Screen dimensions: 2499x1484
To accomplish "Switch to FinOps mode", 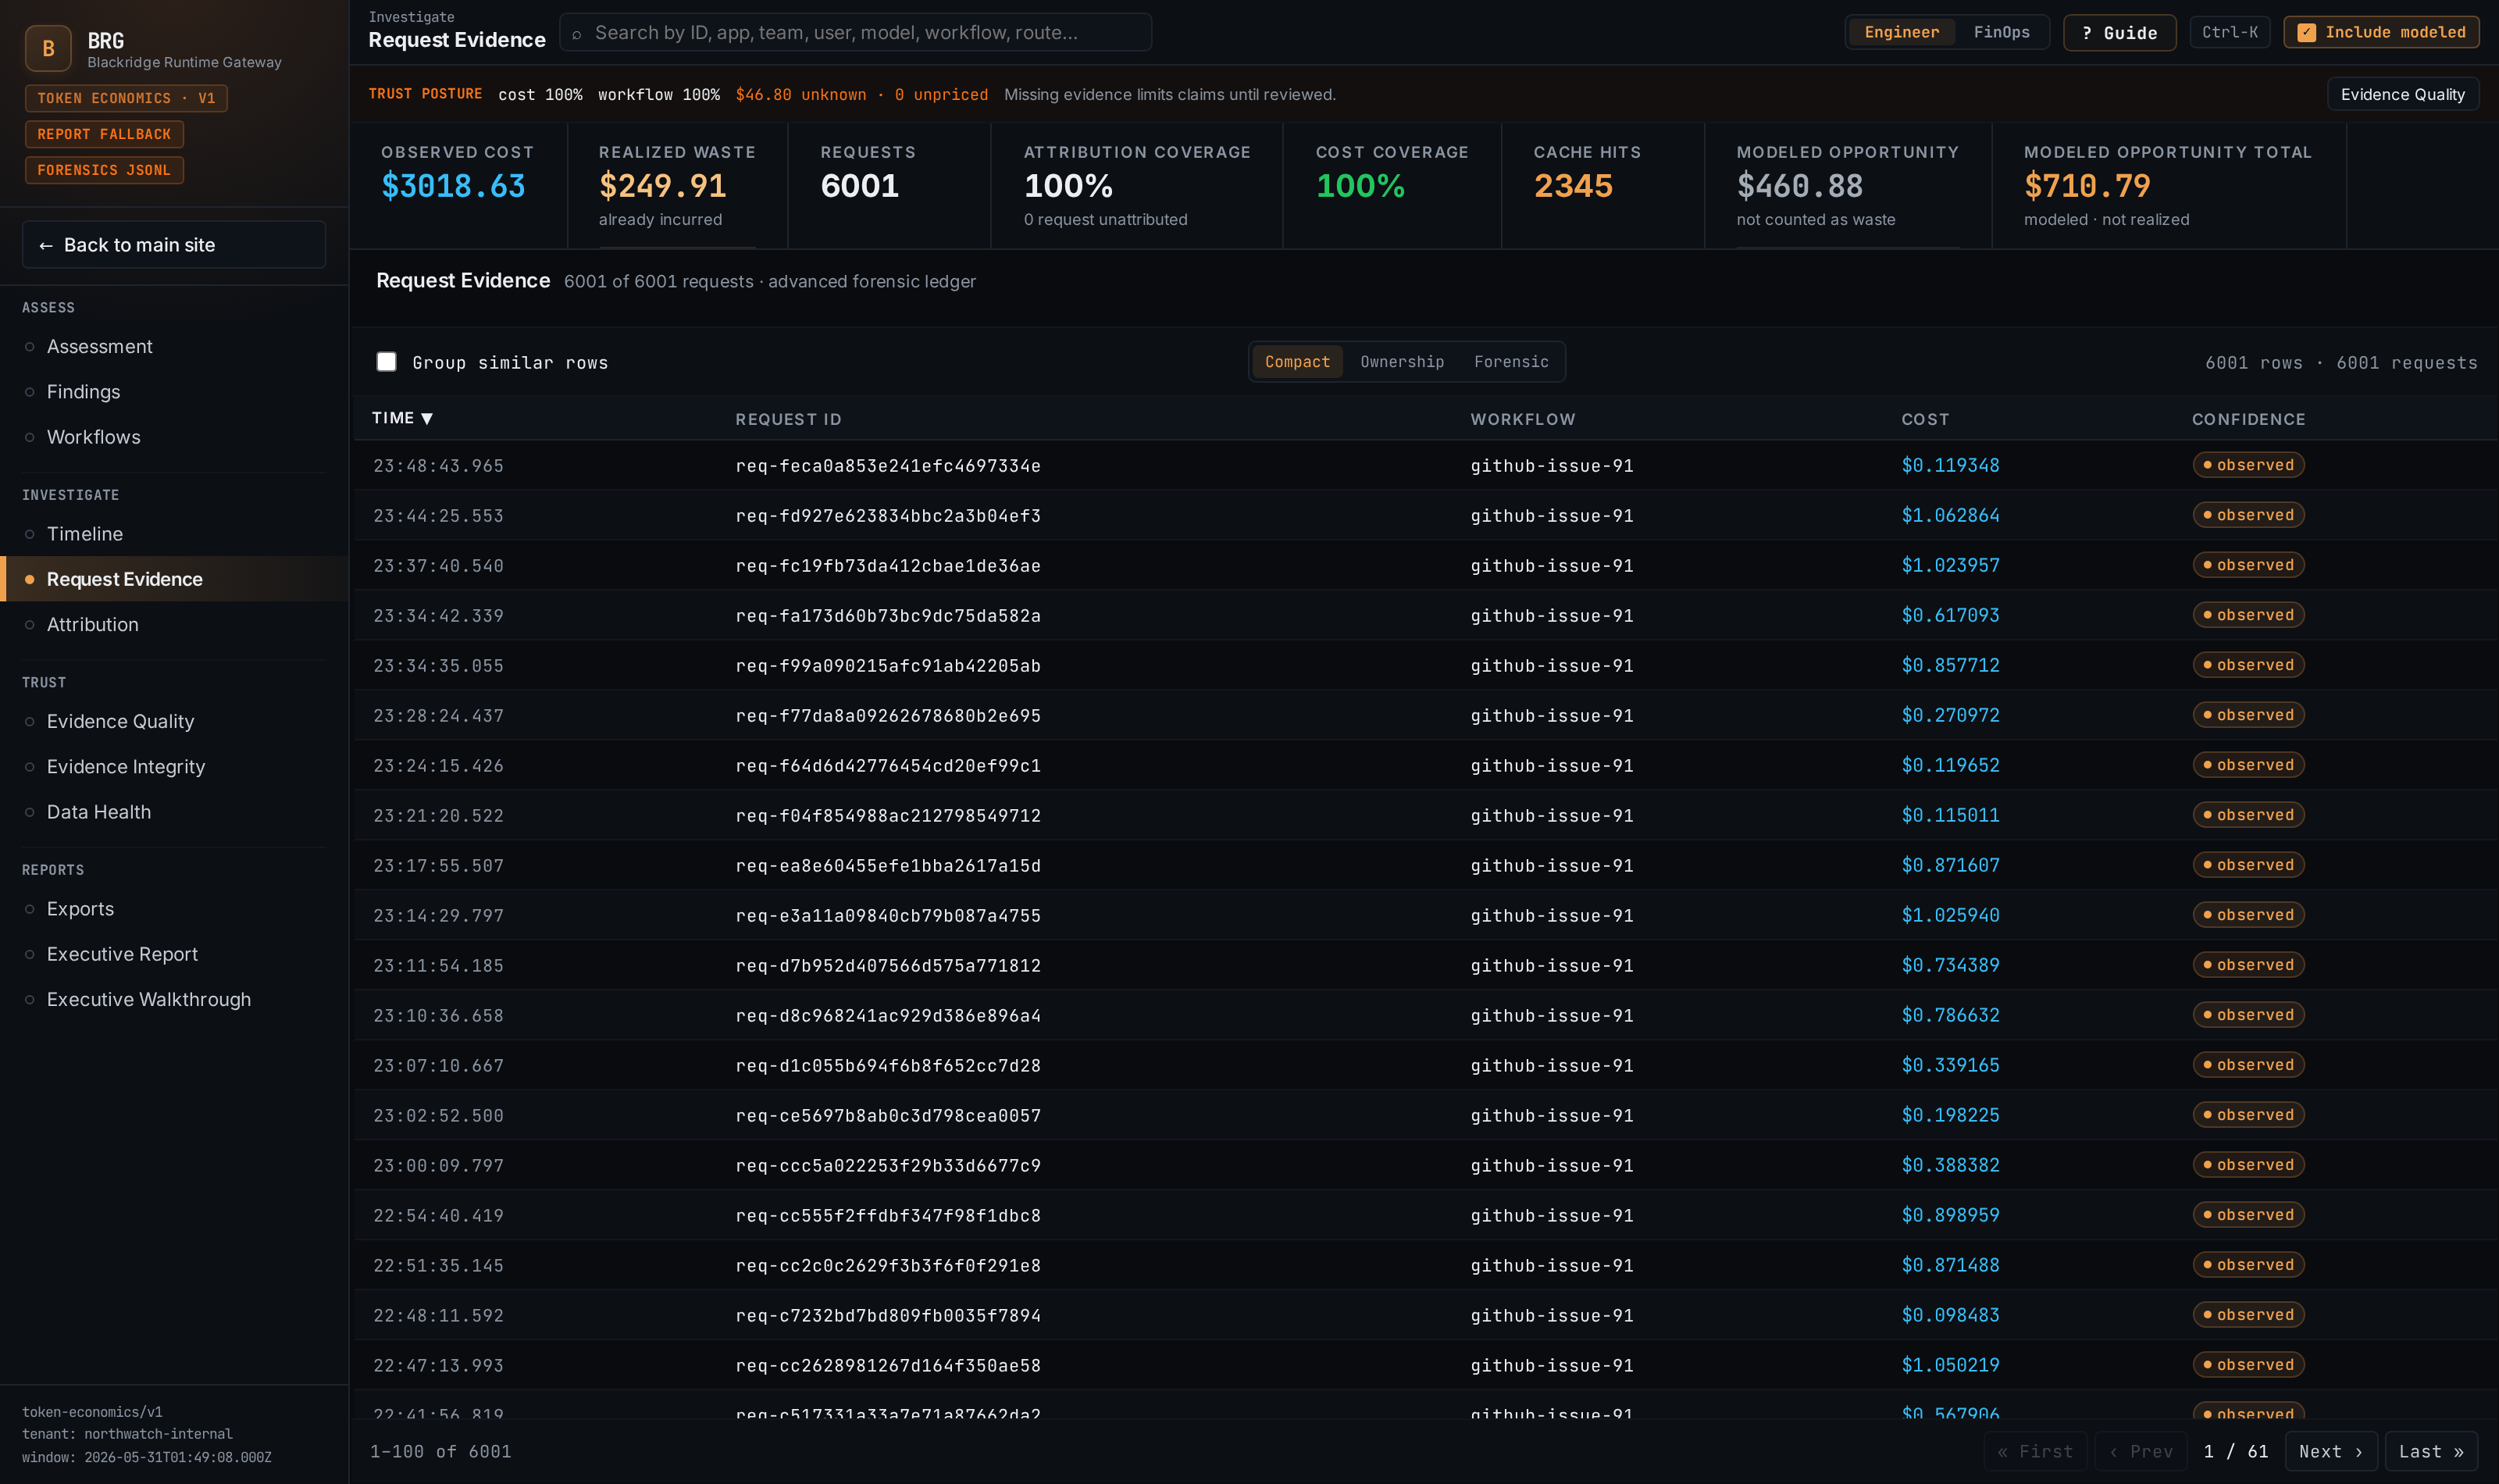I will (2002, 32).
